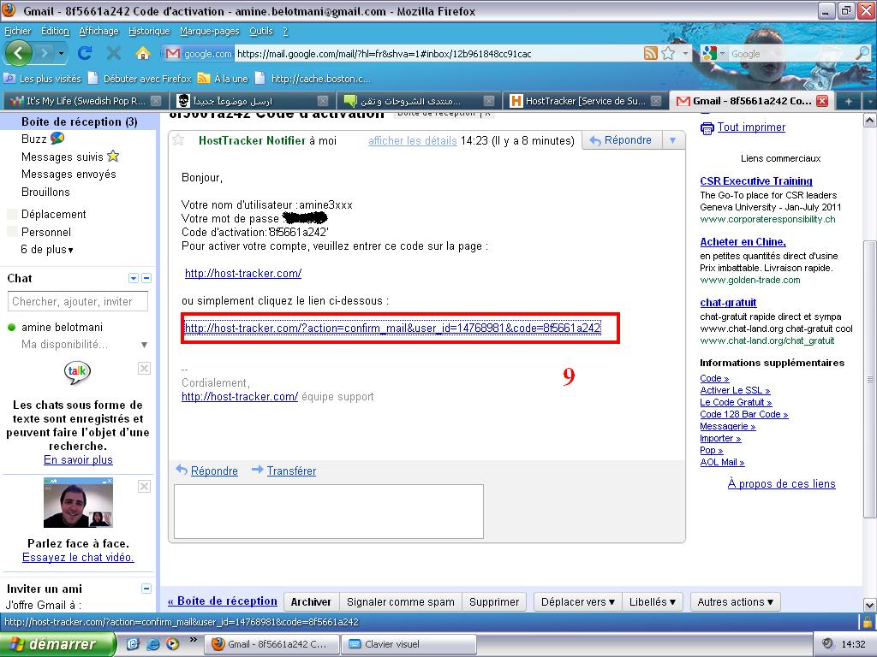Click the google.com site identity button
877x657 pixels.
tap(199, 54)
